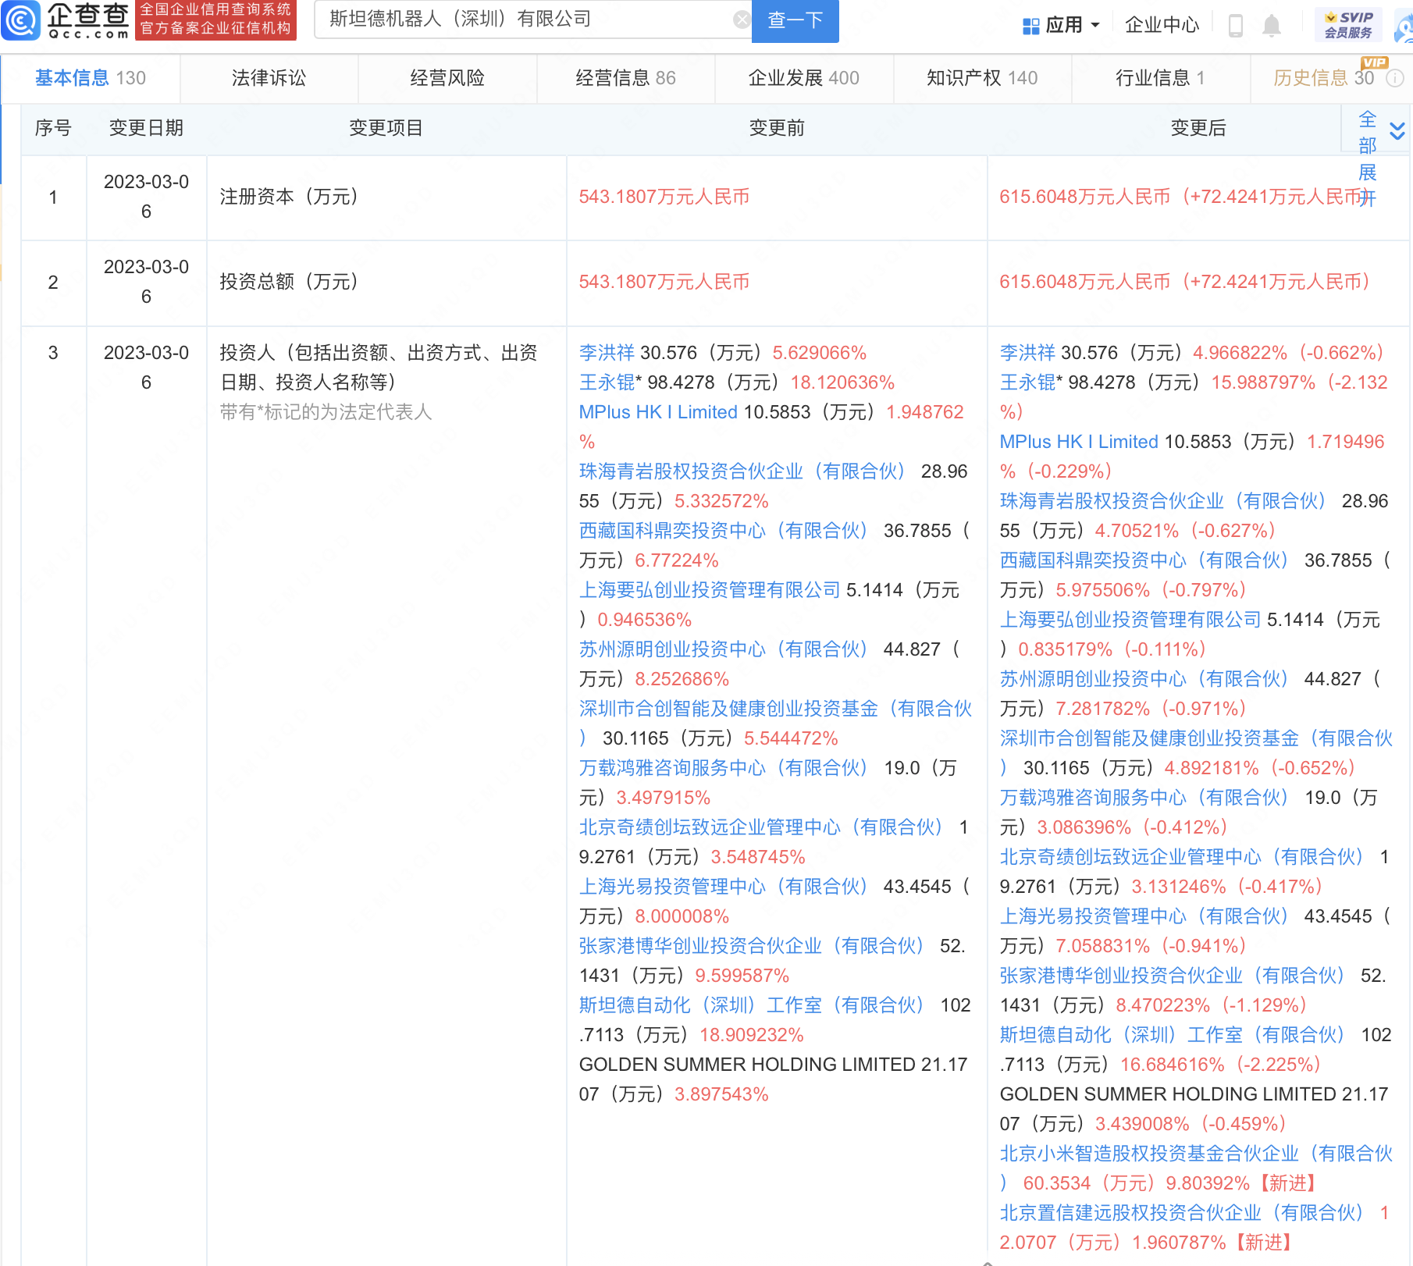This screenshot has width=1413, height=1266.
Task: Click the mobile phone icon
Action: click(x=1235, y=26)
